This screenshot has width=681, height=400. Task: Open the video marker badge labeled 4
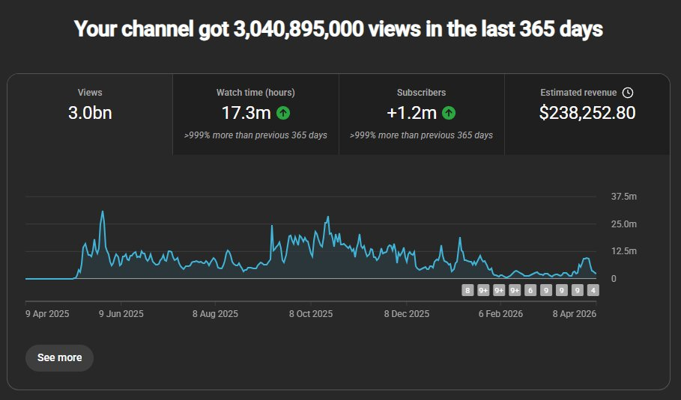point(593,290)
